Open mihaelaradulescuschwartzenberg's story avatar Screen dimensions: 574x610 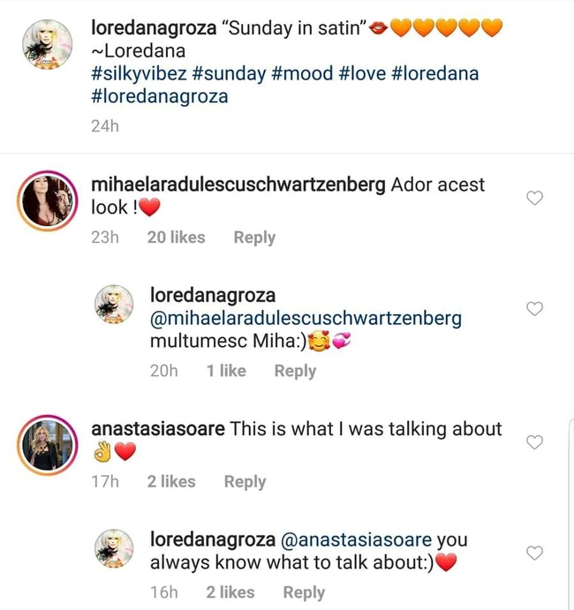pyautogui.click(x=47, y=200)
